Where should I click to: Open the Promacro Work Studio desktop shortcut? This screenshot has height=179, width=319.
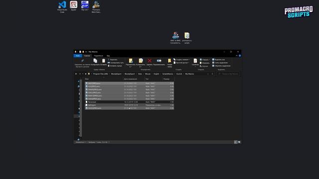[x=96, y=6]
